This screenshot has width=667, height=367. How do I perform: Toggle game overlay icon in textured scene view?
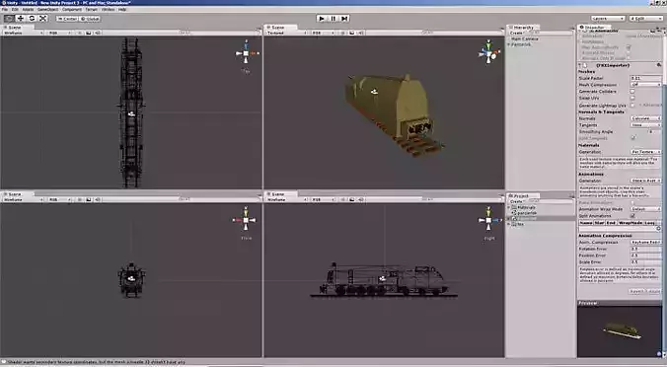352,33
